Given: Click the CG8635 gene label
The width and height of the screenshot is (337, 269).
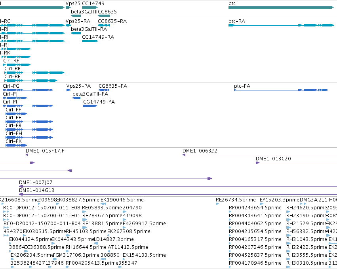Looking at the screenshot, I should pos(107,11).
